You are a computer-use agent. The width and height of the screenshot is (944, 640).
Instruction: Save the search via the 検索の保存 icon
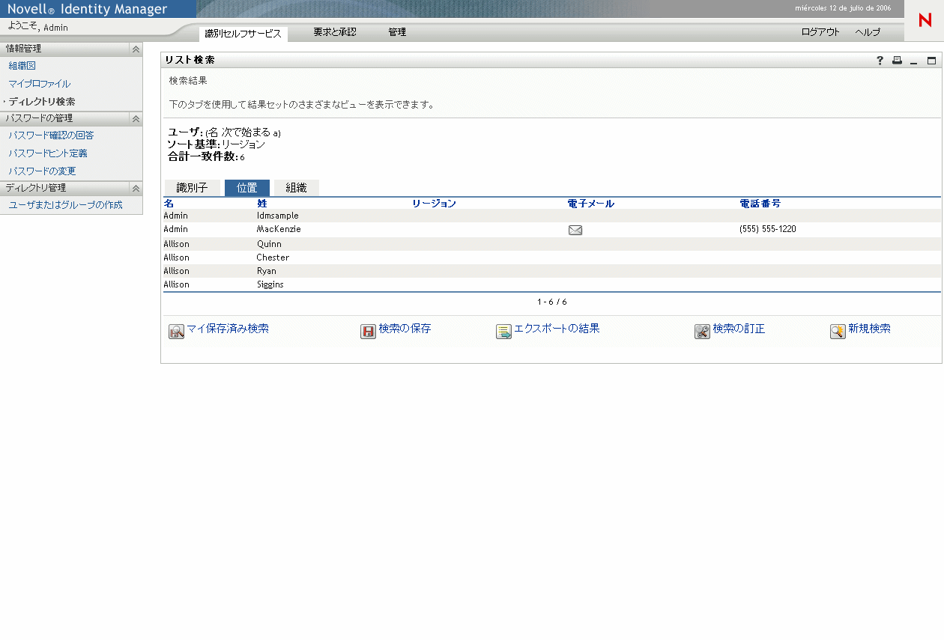tap(366, 331)
